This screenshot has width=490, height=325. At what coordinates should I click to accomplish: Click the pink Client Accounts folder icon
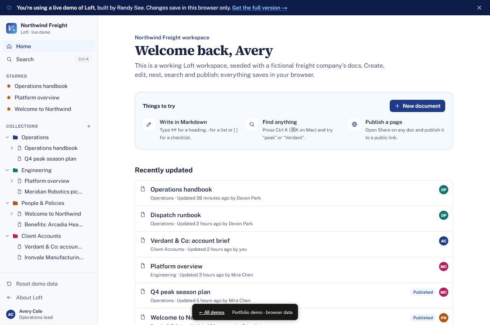[x=15, y=236]
